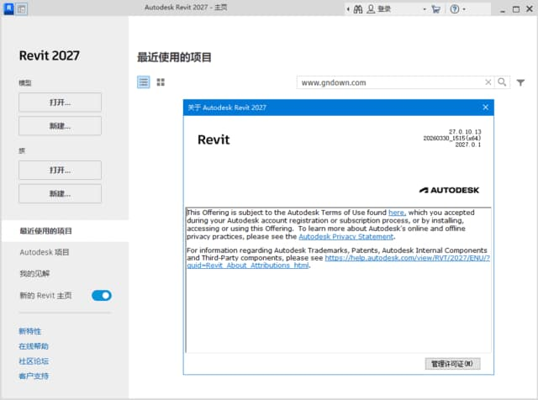Image resolution: width=538 pixels, height=400 pixels.
Task: Expand the help menu dropdown arrow
Action: coord(464,9)
